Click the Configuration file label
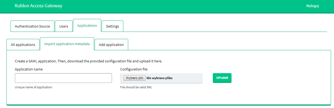This screenshot has height=108, width=334. click(x=134, y=69)
